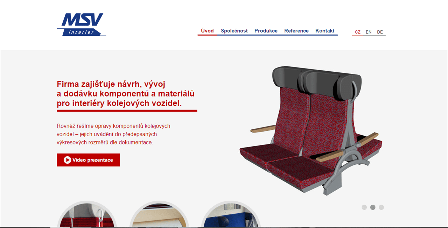Open the red seats circular thumbnail

87,214
